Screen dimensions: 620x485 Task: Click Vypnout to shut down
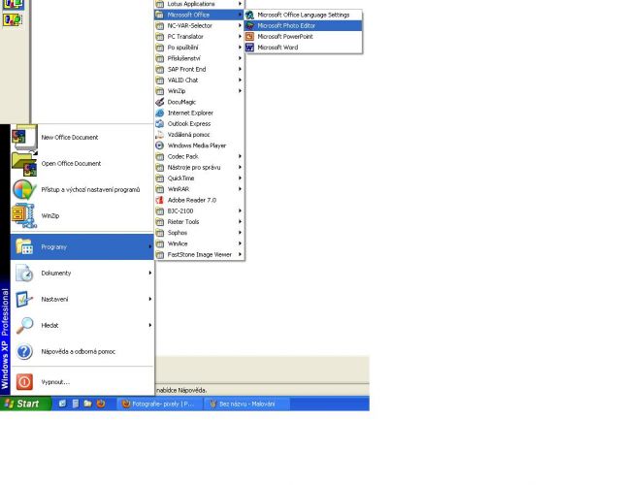[82, 382]
